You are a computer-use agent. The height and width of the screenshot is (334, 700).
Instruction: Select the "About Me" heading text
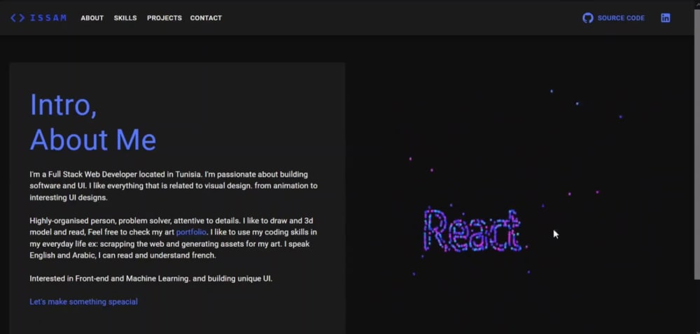pos(93,139)
